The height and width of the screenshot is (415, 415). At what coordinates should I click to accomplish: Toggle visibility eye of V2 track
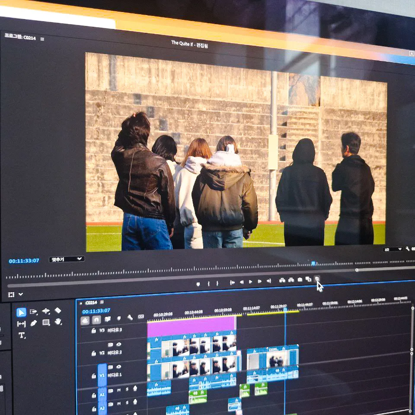pos(118,345)
